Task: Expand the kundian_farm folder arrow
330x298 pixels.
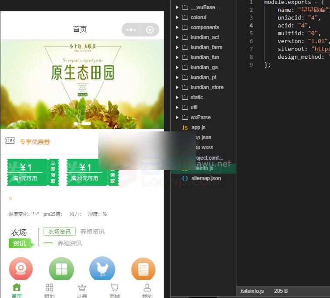Action: (177, 47)
